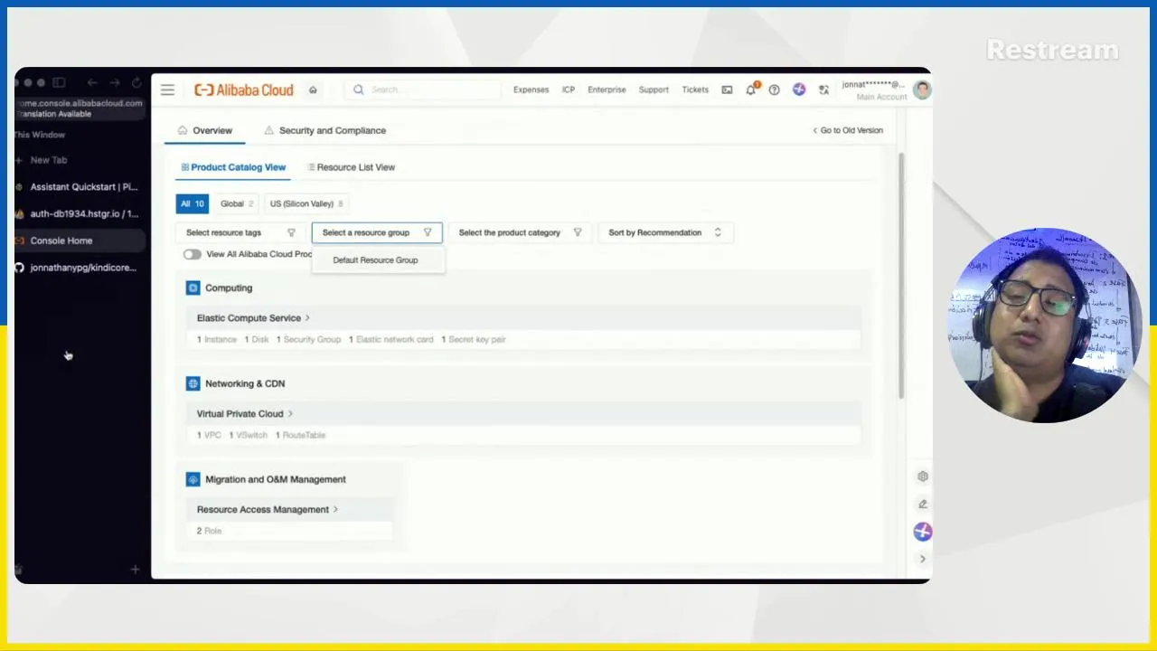Image resolution: width=1157 pixels, height=651 pixels.
Task: Open the Sort by Recommendation dropdown
Action: (x=664, y=232)
